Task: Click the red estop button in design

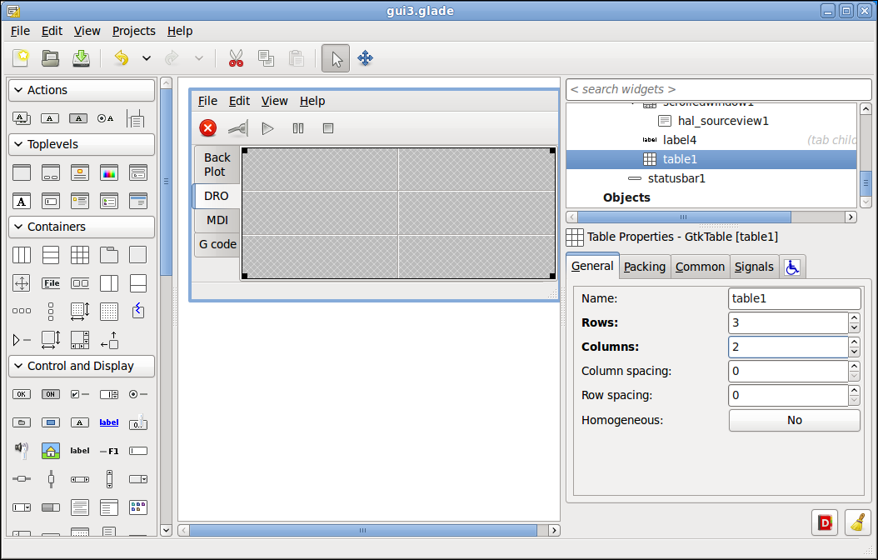Action: pos(207,128)
